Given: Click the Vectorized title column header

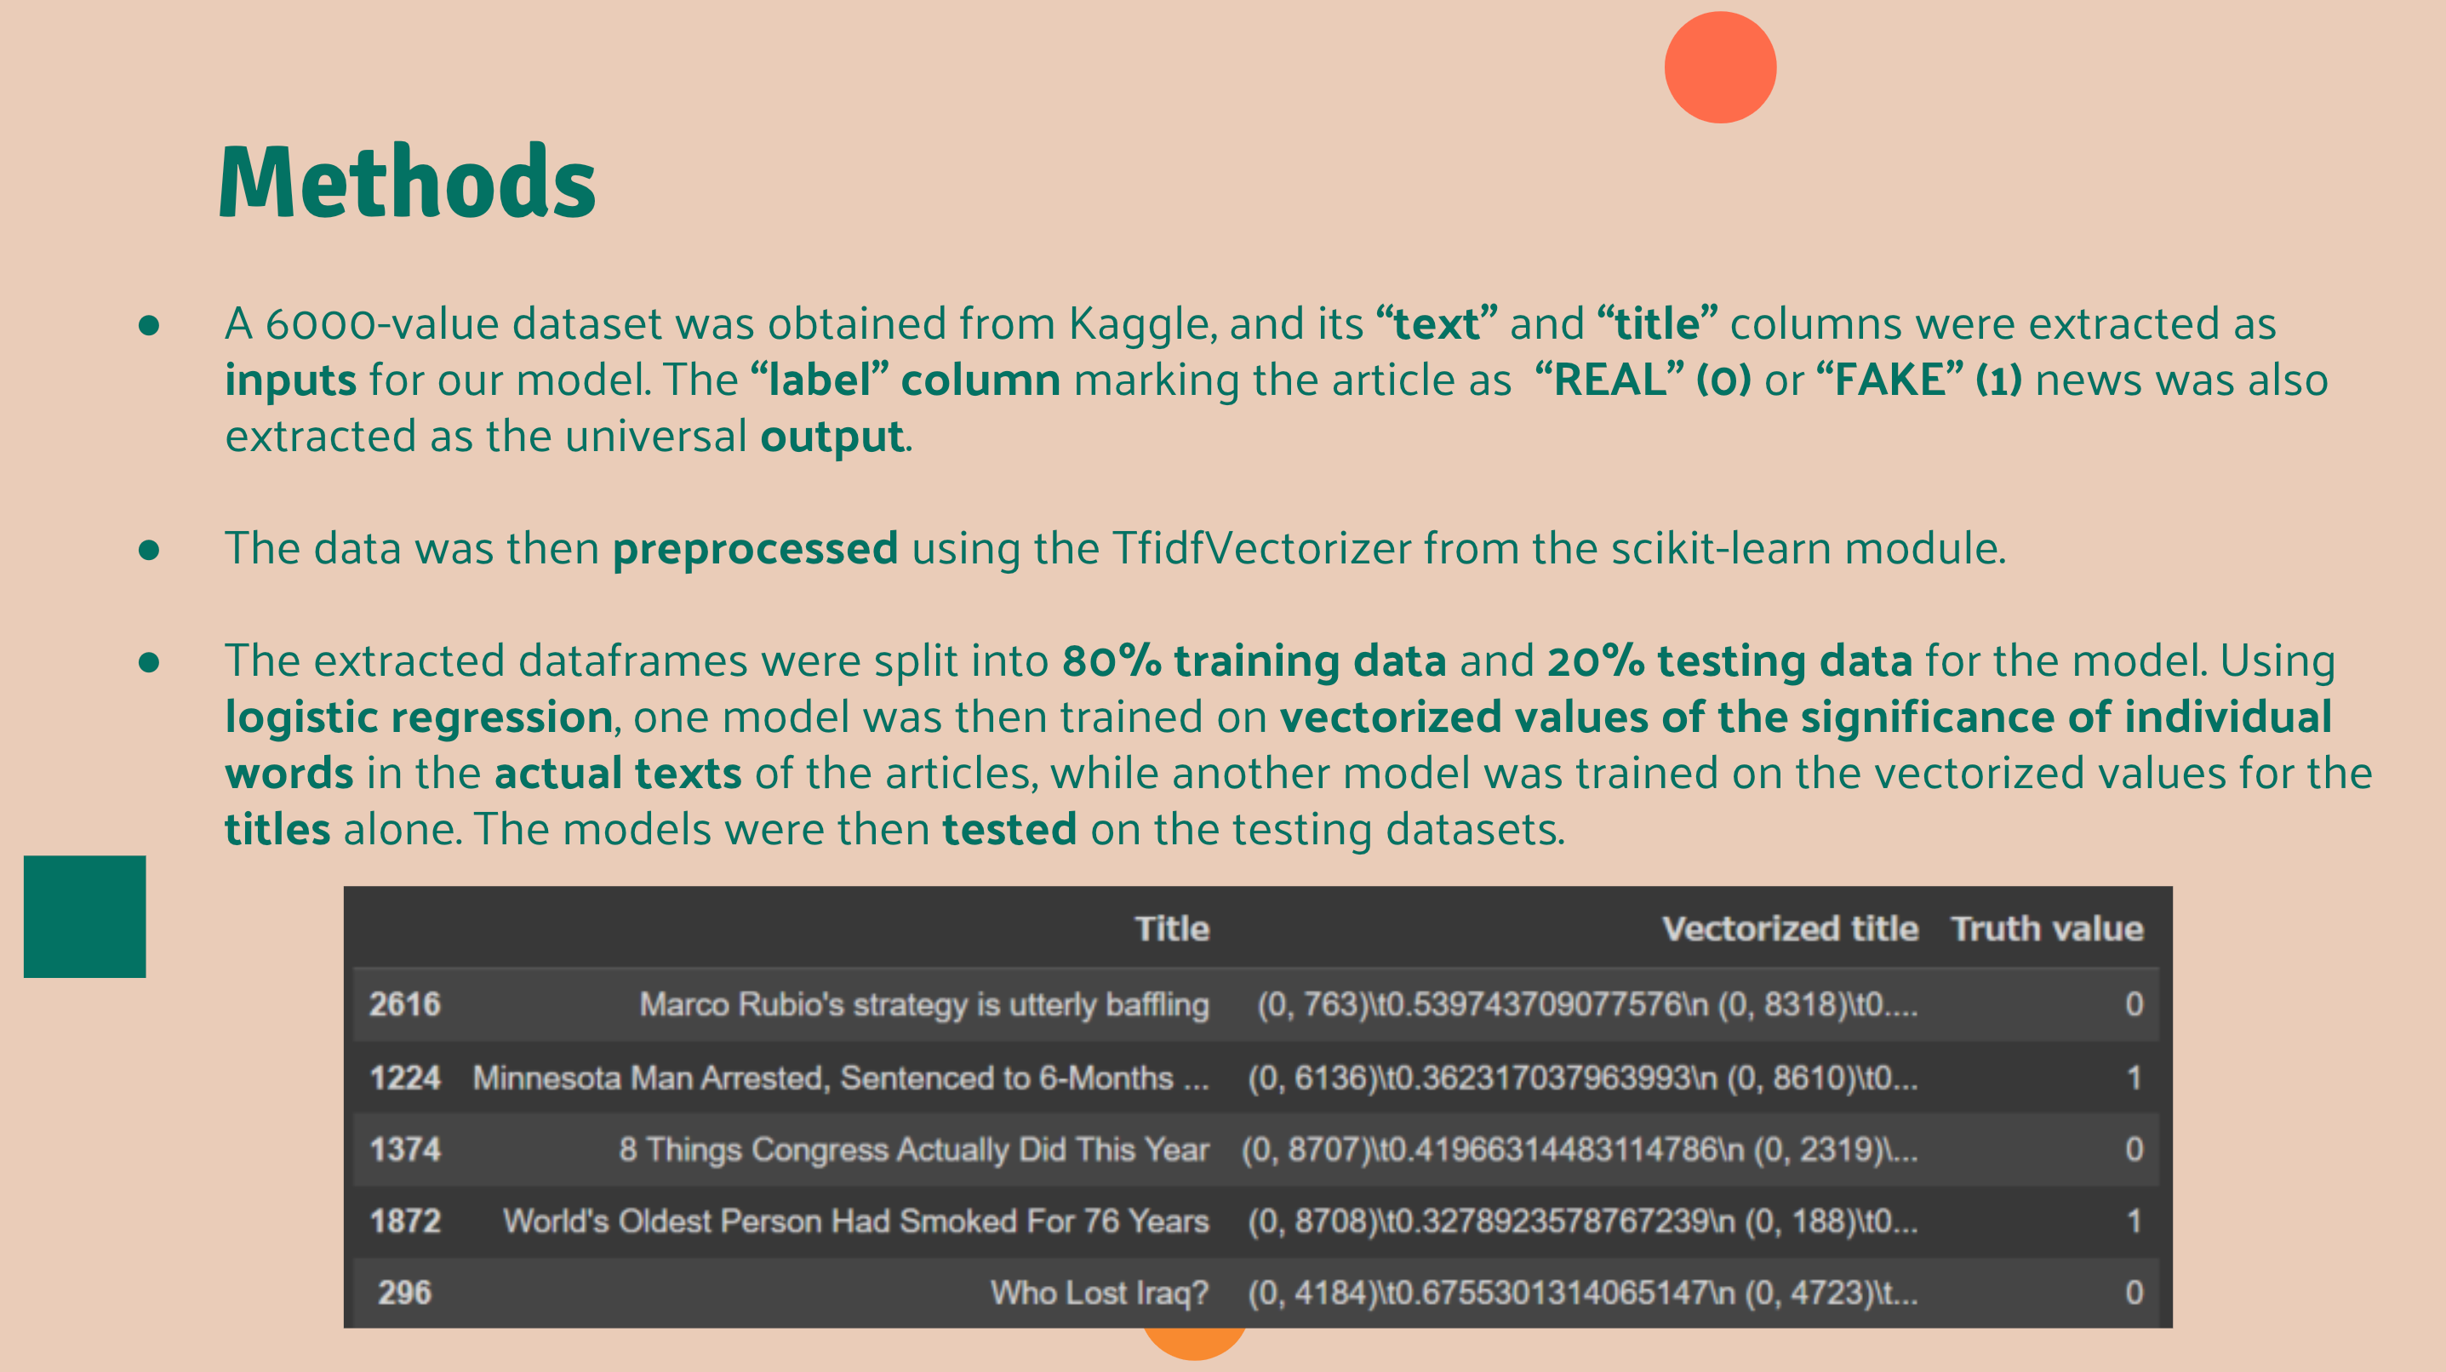Looking at the screenshot, I should click(x=1790, y=929).
